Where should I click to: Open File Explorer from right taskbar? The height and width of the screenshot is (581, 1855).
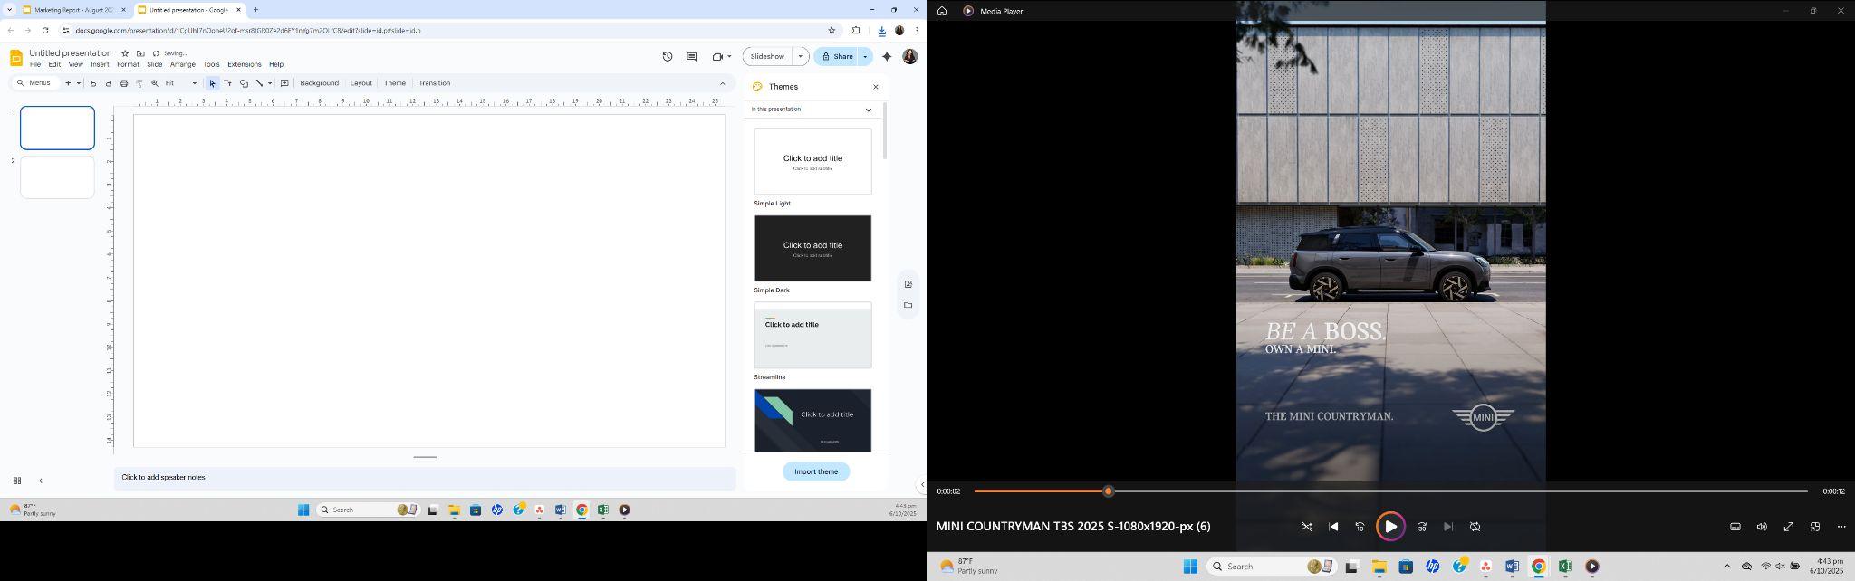[1379, 567]
